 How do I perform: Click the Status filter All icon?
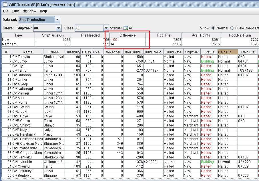pyautogui.click(x=126, y=28)
